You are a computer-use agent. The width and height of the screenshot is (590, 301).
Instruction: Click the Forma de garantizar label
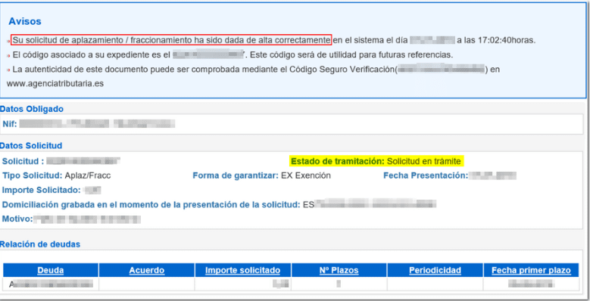[236, 175]
